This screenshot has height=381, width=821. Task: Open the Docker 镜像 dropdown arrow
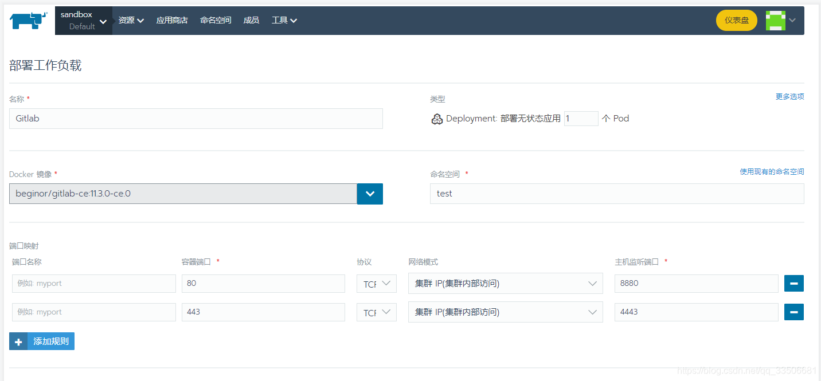pos(369,194)
